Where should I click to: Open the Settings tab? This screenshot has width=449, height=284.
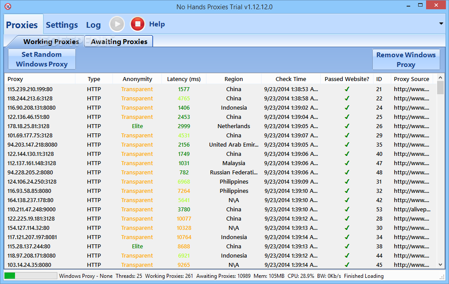click(x=62, y=25)
